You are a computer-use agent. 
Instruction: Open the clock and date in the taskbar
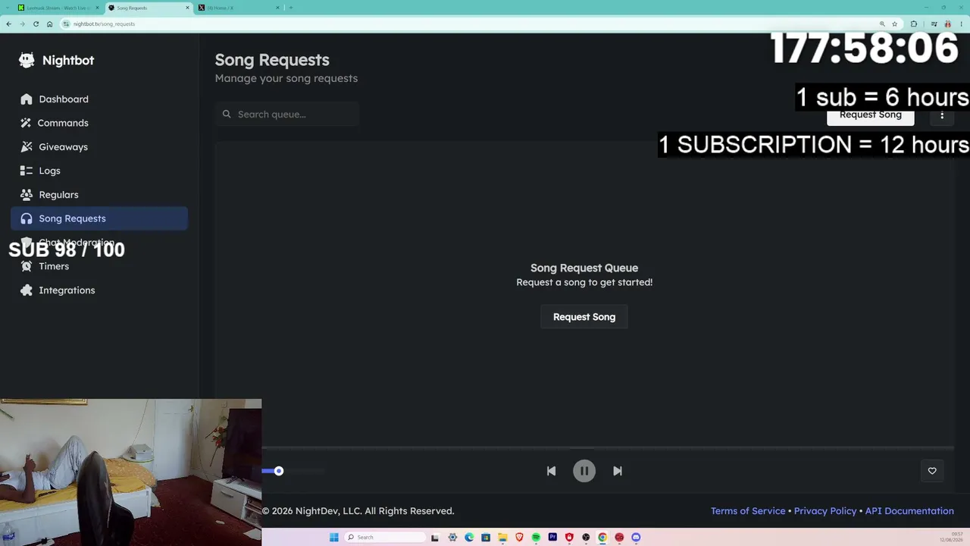click(x=952, y=537)
